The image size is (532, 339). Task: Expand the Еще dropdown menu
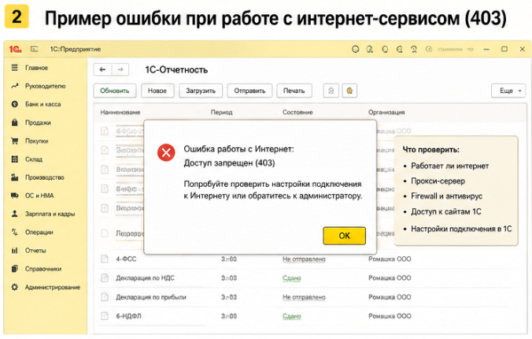(508, 91)
